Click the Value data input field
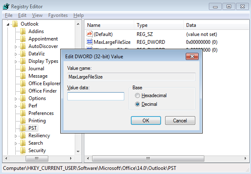251x174 pixels. point(96,96)
